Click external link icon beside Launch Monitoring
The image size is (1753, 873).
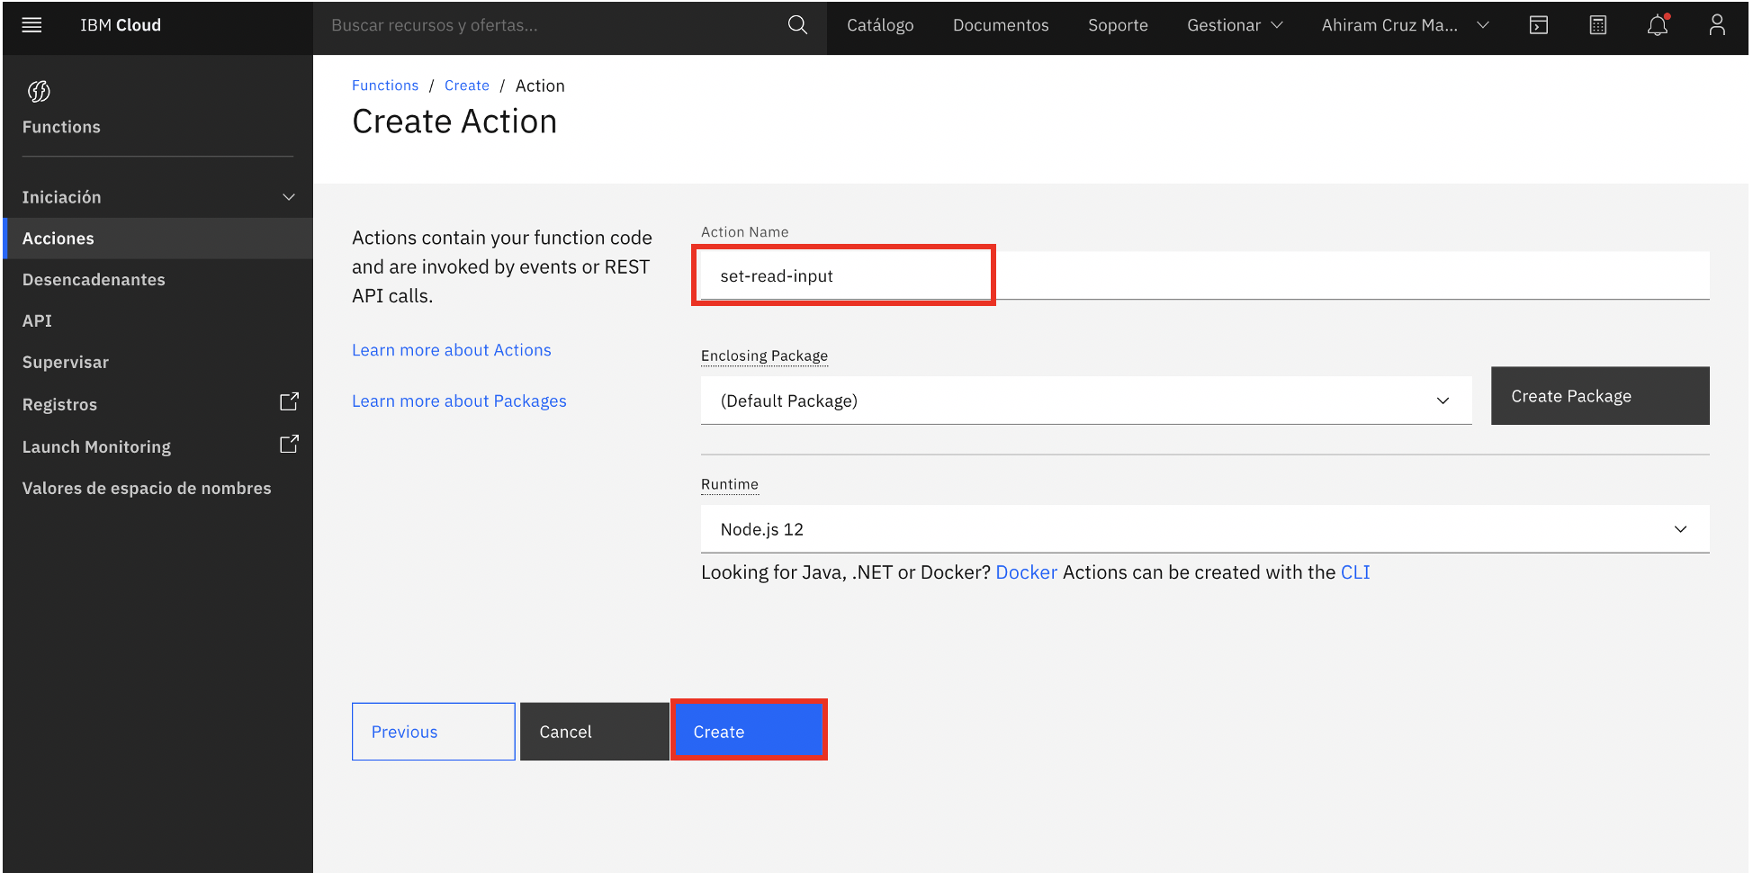[x=289, y=444]
